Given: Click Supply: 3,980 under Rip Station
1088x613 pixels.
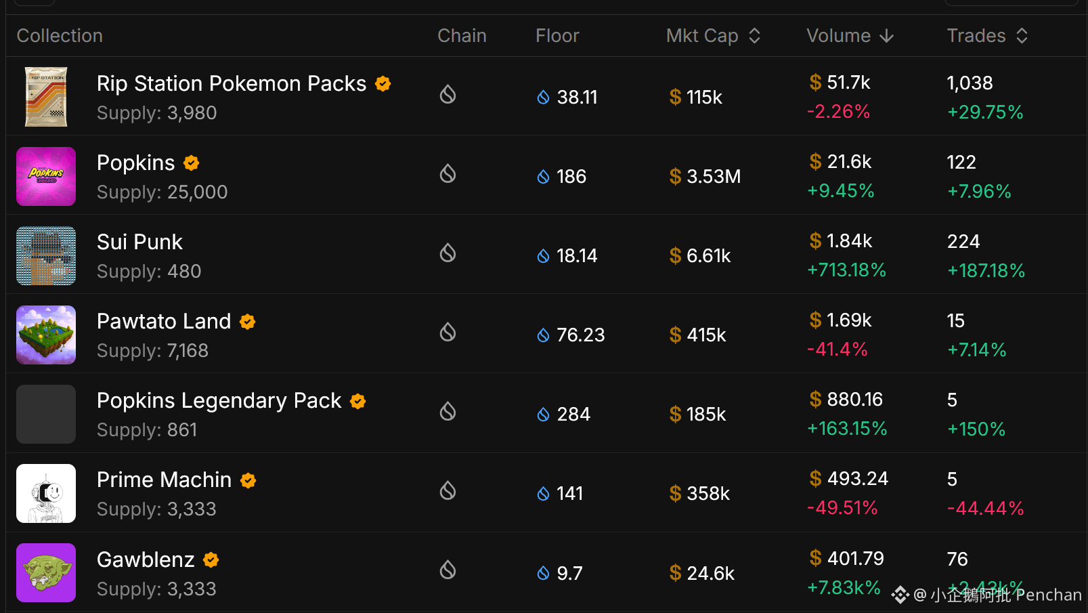Looking at the screenshot, I should pyautogui.click(x=156, y=113).
